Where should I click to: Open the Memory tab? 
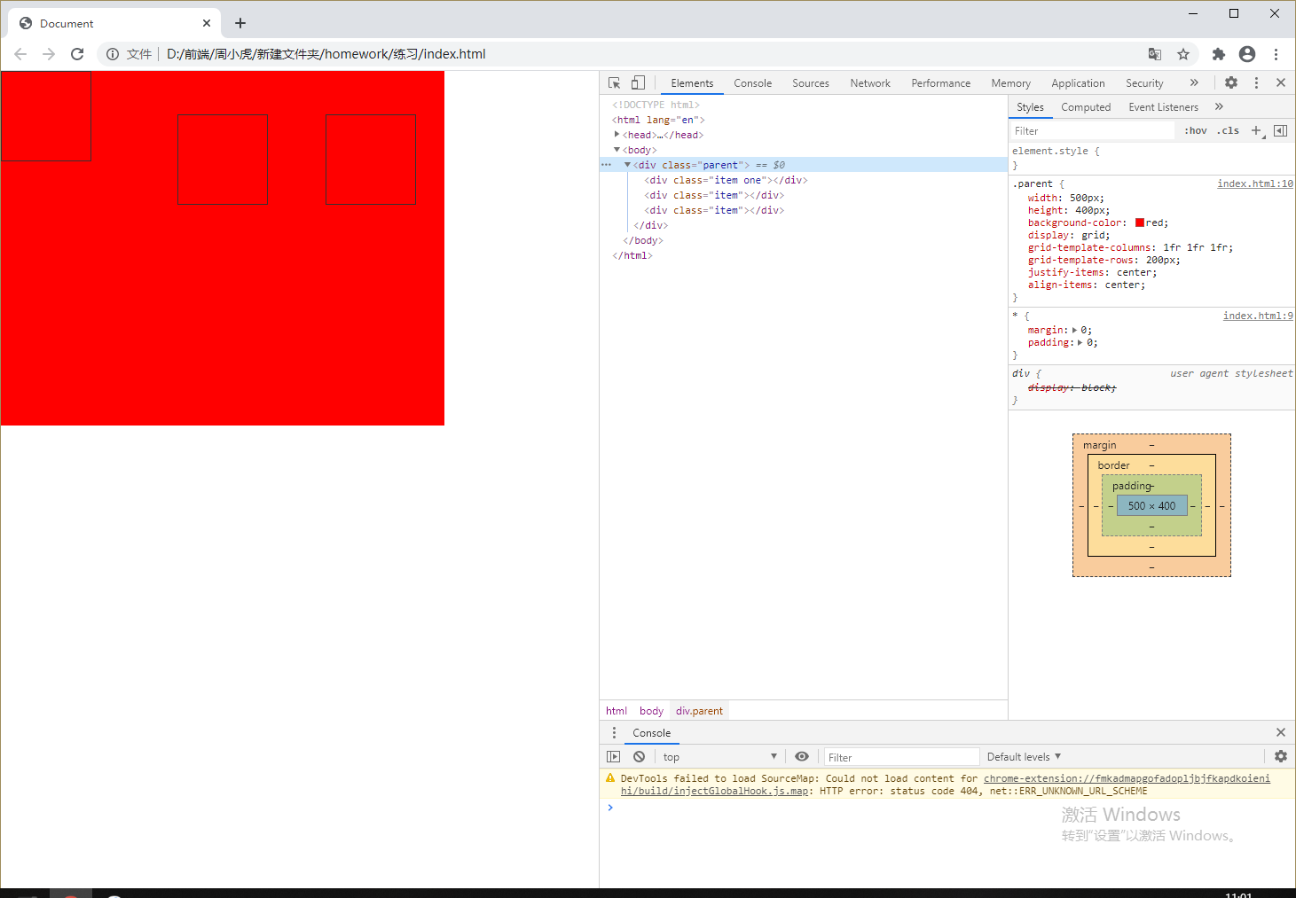pos(1011,82)
